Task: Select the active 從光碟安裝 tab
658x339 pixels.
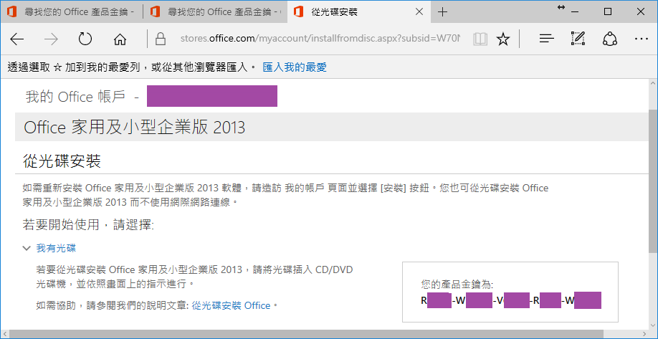Action: [360, 12]
